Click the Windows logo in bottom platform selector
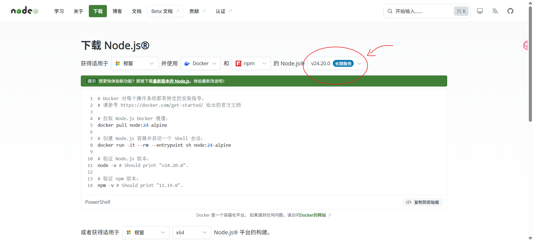The height and width of the screenshot is (241, 533). 129,232
